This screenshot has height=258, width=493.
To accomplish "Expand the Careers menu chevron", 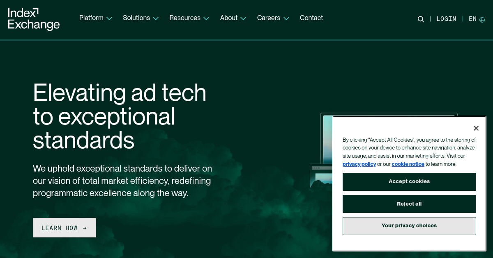I will 286,18.
